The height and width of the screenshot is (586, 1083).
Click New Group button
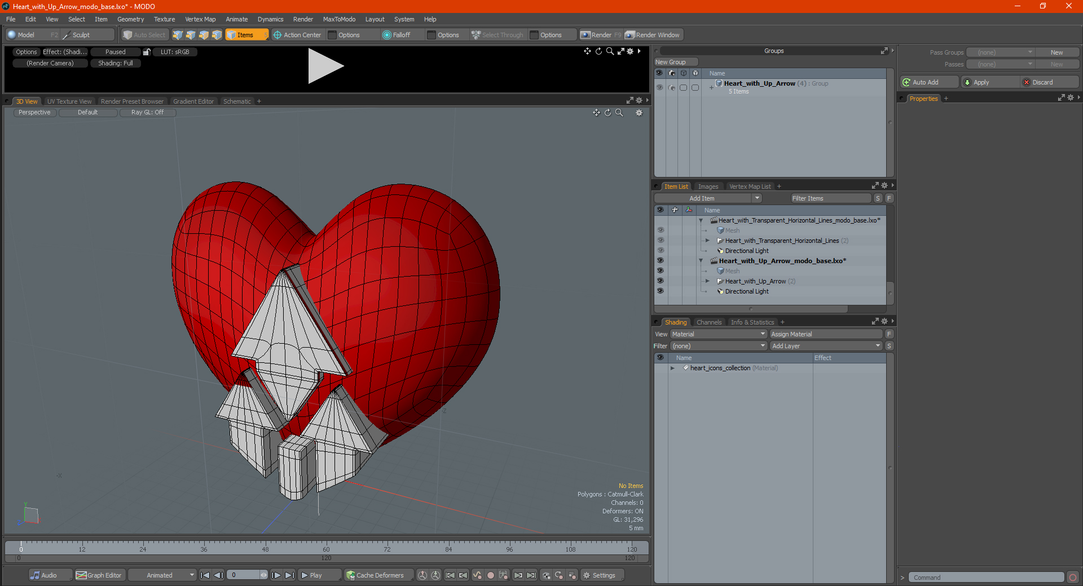click(x=676, y=62)
